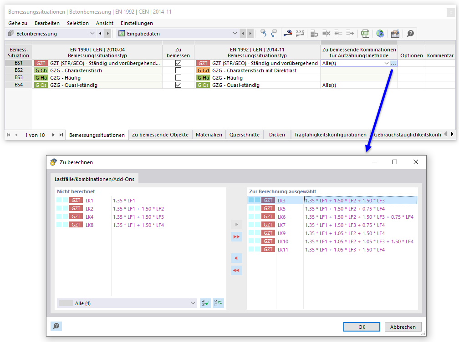Screen dimensions: 459x342
Task: Uncheck Zu bemessen for BS1
Action: coord(178,63)
